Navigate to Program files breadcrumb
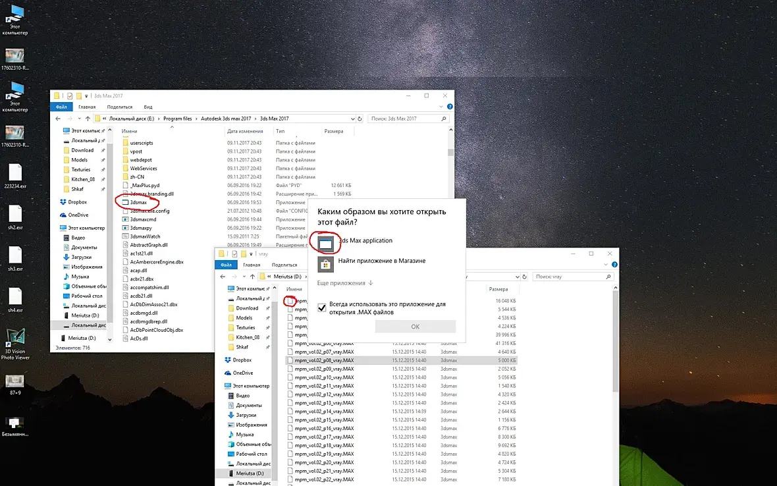The height and width of the screenshot is (486, 777). coord(177,119)
